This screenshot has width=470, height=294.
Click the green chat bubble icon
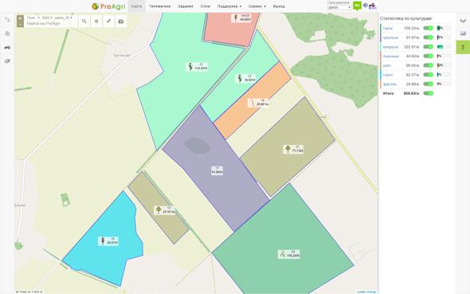tap(357, 6)
